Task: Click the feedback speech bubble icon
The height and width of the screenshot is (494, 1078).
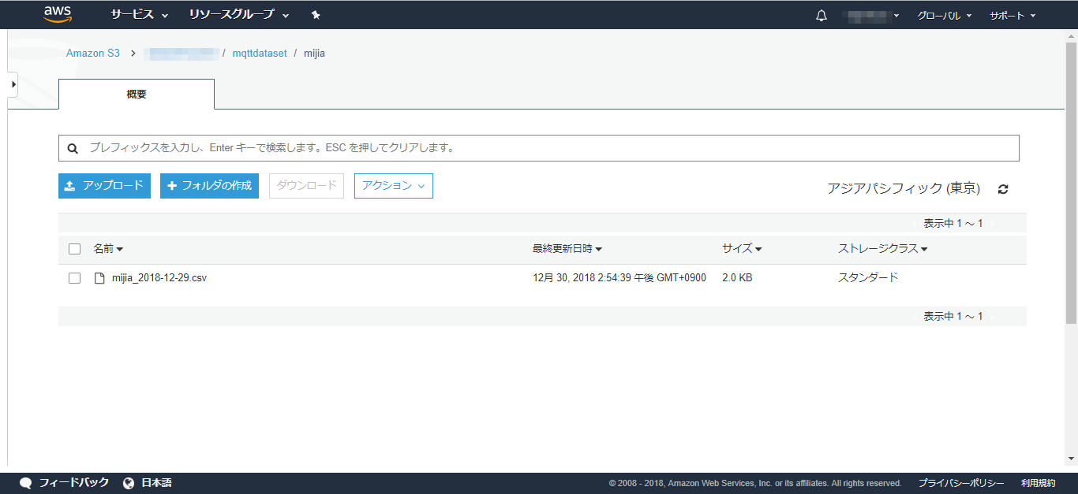Action: coord(25,481)
